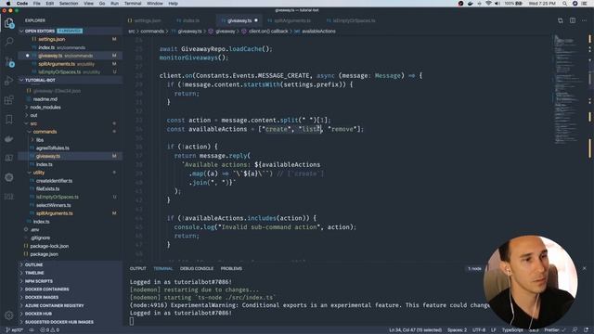Click errors and warnings count in status bar
The width and height of the screenshot is (594, 334).
[x=49, y=330]
